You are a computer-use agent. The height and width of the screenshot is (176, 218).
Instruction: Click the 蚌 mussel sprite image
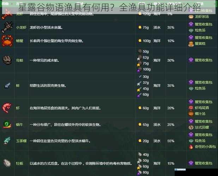click(x=7, y=86)
